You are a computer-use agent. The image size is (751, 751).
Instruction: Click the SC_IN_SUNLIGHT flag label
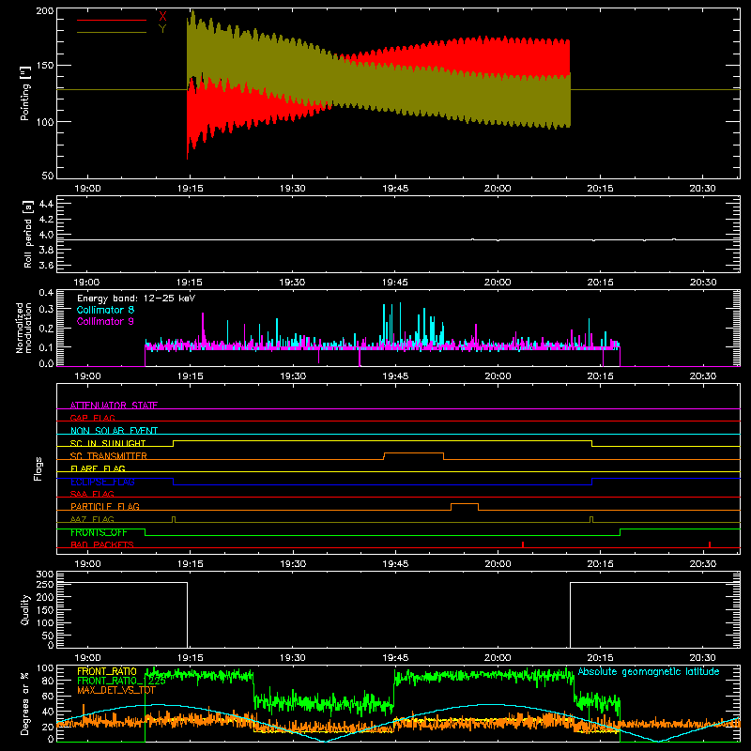pos(108,443)
